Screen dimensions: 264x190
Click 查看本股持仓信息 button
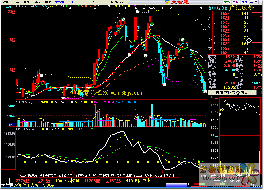tap(232, 93)
